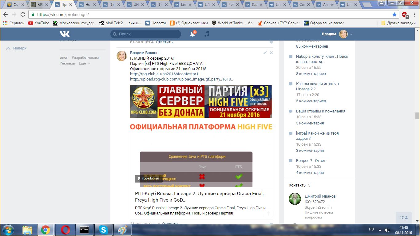
Task: Open Opera from the taskbar
Action: click(x=65, y=230)
